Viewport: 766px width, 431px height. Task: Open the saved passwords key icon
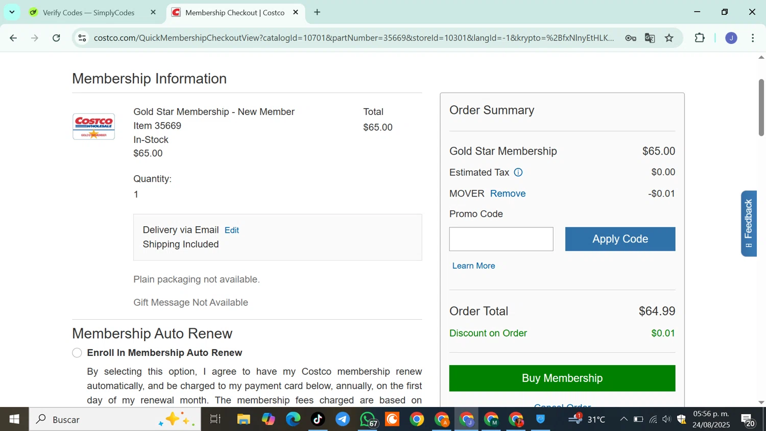tap(631, 38)
